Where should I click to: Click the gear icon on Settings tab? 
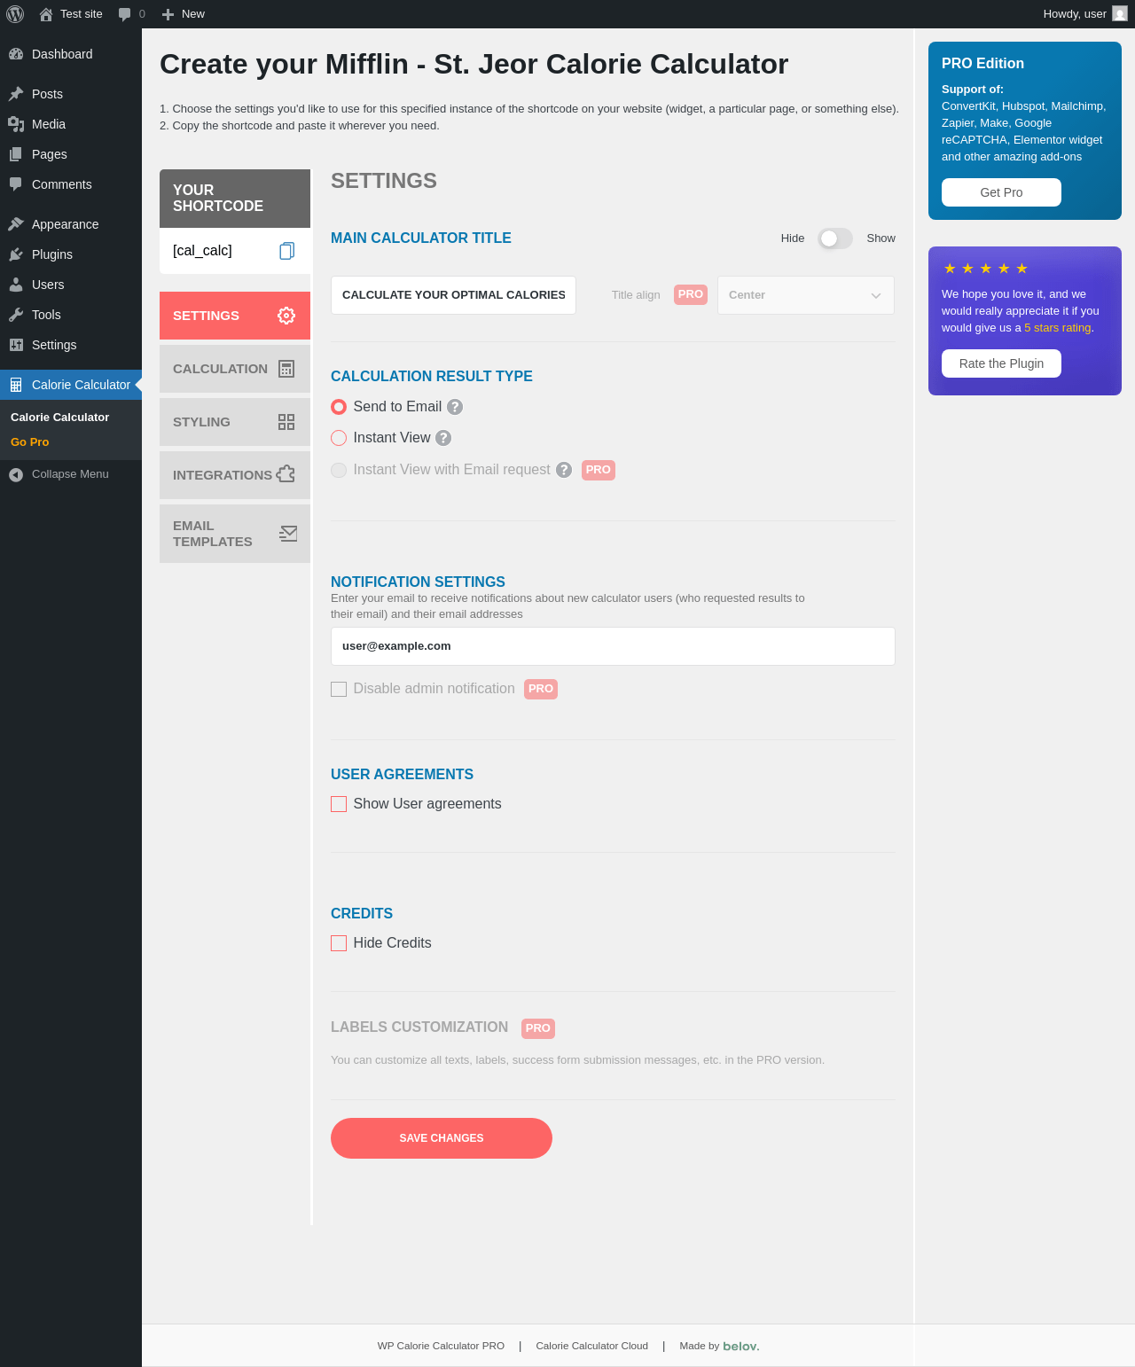point(286,316)
